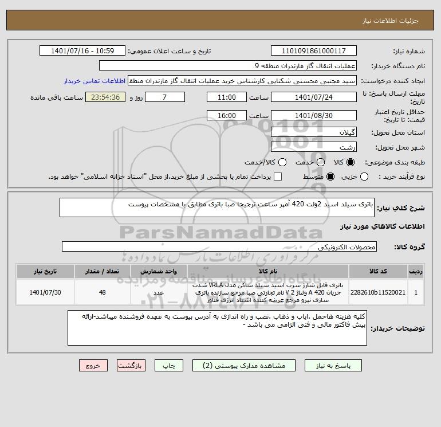Select the متوسط purchase type radio
This screenshot has width=441, height=427.
330,177
